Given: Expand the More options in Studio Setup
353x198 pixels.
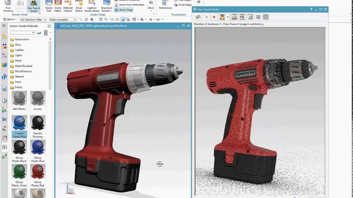Looking at the screenshot, I should click(x=151, y=8).
